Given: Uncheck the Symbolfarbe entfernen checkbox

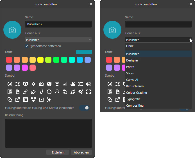Looking at the screenshot, I should [x=27, y=46].
